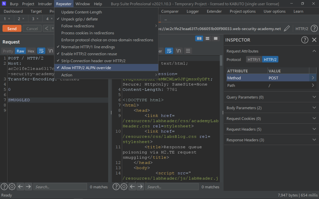
Task: Open Response viewer hamburger menu
Action: click(x=188, y=51)
